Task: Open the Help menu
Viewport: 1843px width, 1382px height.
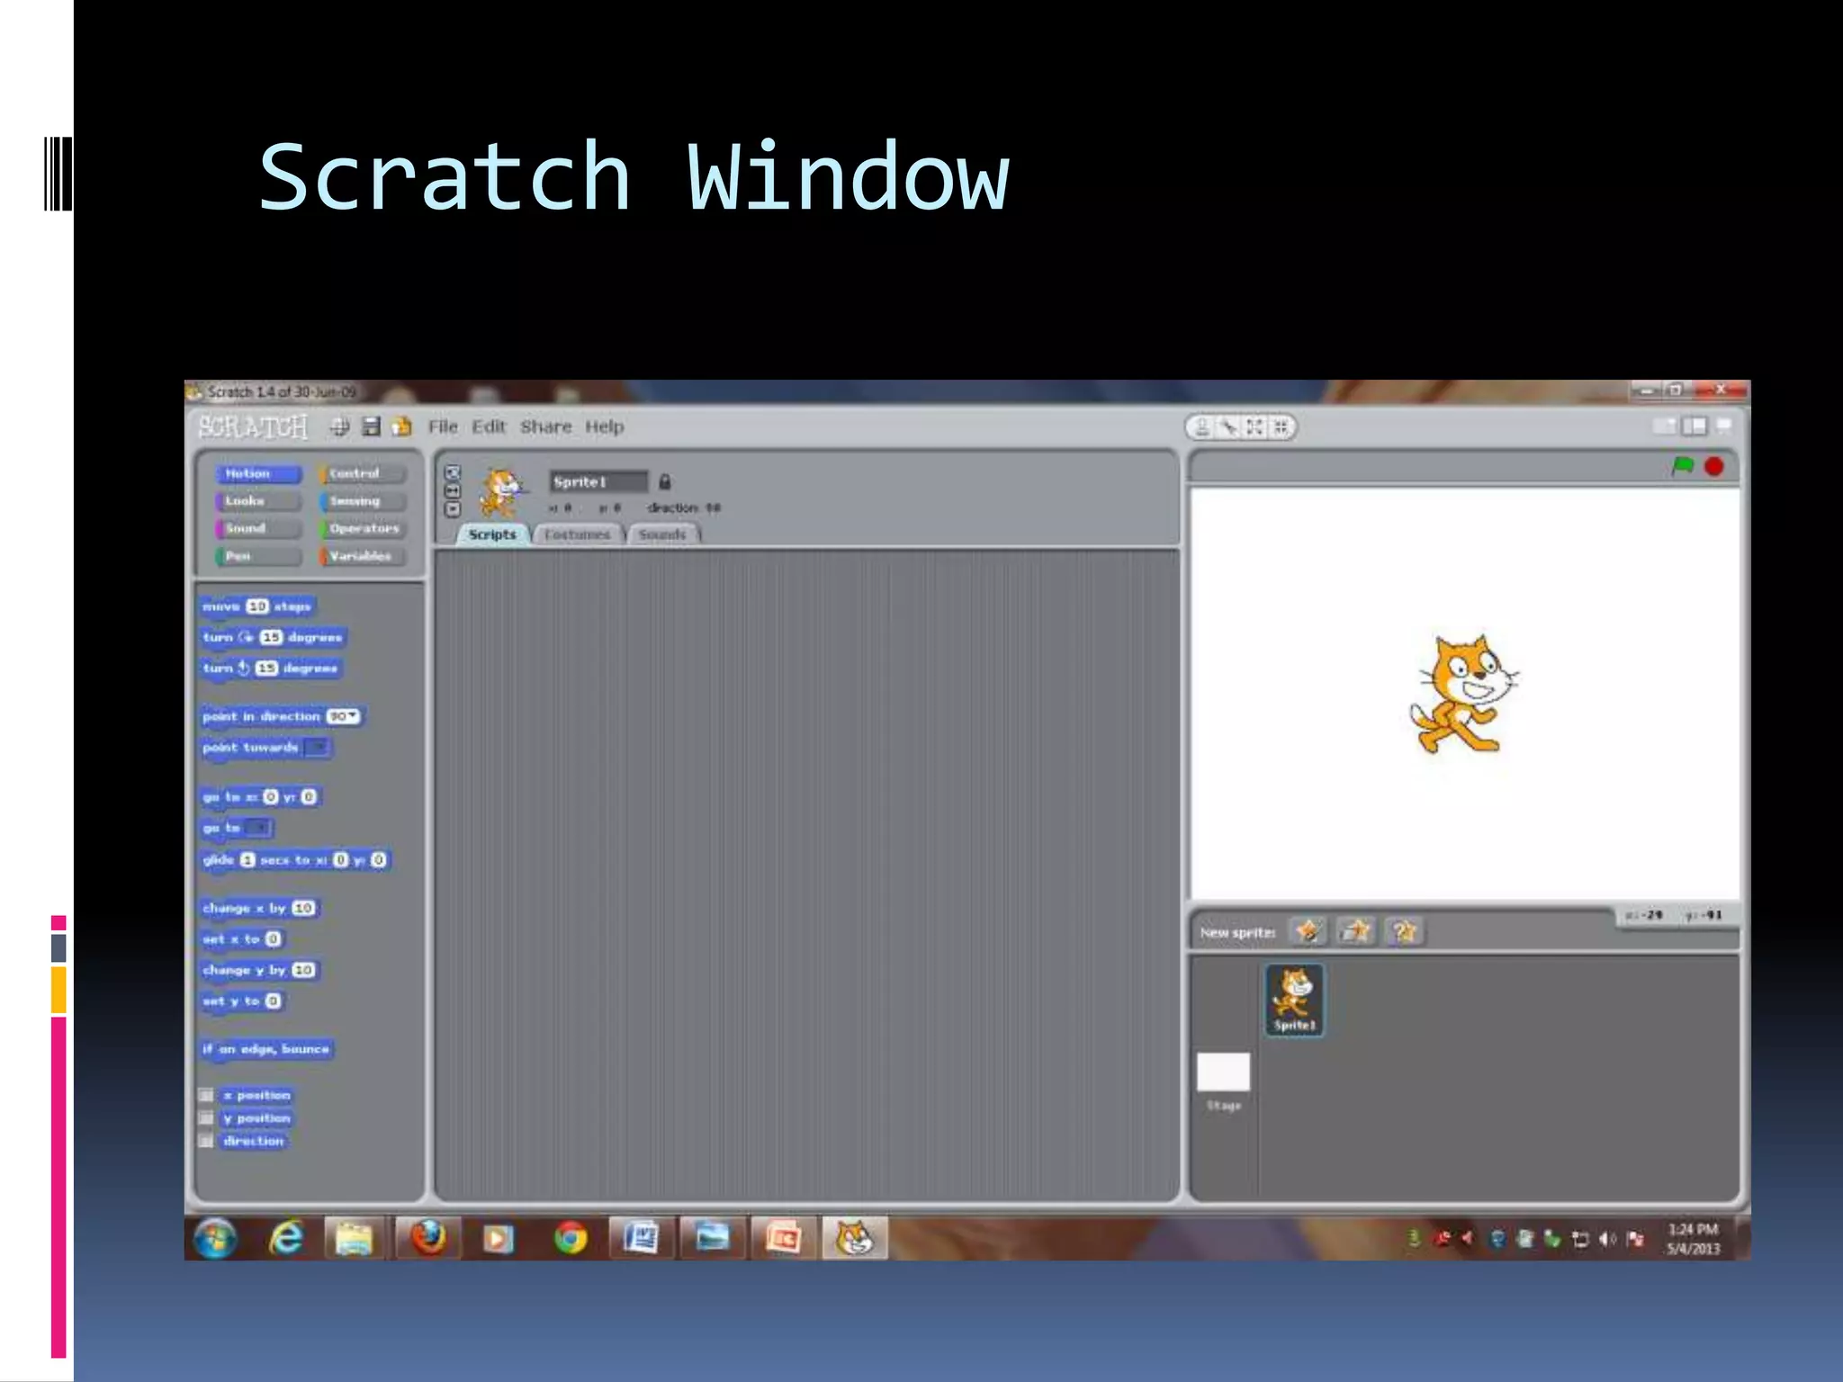Action: [x=604, y=426]
